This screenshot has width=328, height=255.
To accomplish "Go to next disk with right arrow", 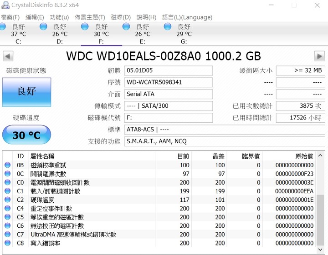I will [319, 56].
